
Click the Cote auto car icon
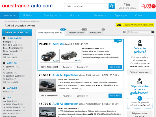(x=140, y=43)
